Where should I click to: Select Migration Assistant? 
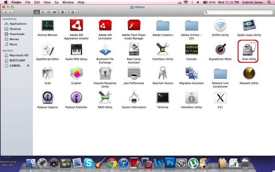[192, 74]
